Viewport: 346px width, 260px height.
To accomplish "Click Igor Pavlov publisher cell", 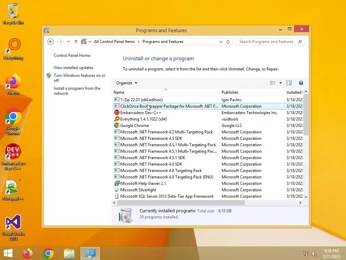I will (x=231, y=100).
